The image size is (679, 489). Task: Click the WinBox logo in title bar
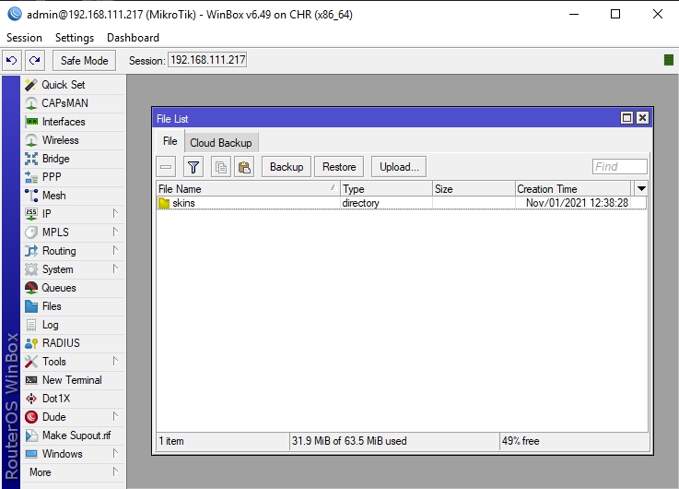(x=15, y=14)
